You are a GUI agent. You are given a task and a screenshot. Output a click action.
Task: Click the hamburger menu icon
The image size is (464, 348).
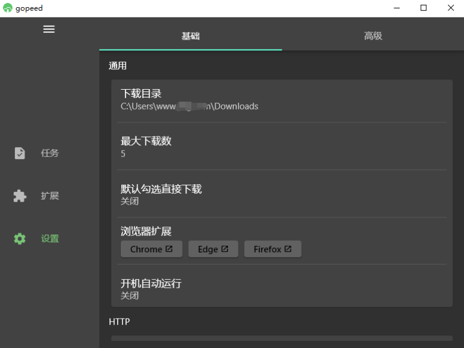49,29
